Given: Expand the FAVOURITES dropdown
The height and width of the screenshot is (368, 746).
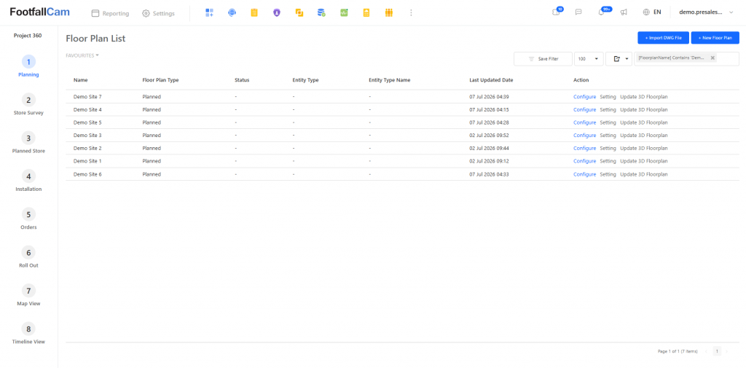Looking at the screenshot, I should point(82,55).
